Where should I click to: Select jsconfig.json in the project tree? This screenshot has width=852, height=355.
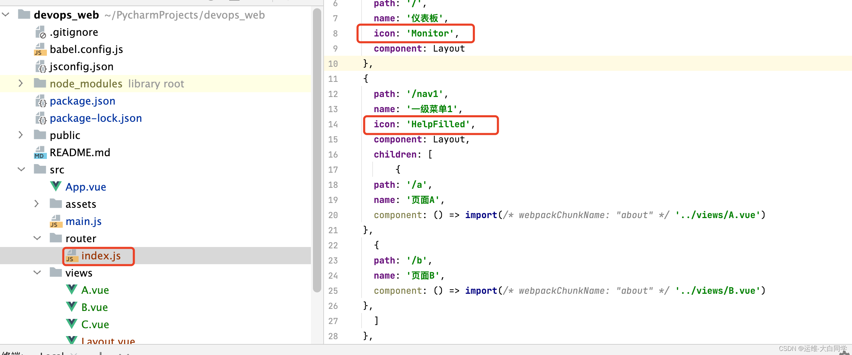(x=82, y=66)
